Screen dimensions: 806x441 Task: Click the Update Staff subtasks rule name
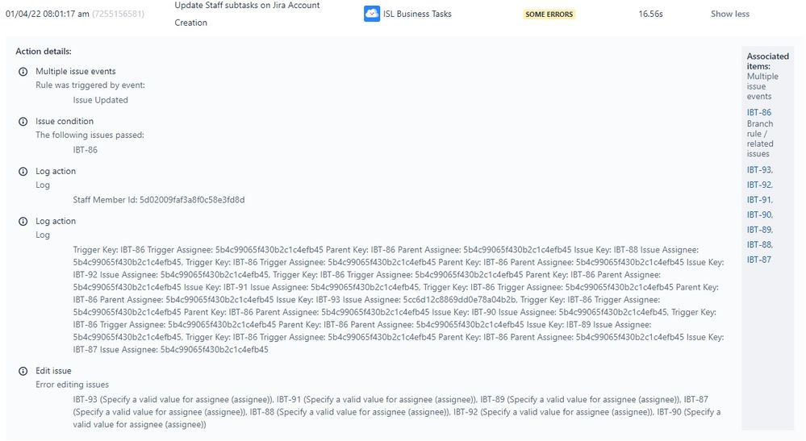(247, 14)
